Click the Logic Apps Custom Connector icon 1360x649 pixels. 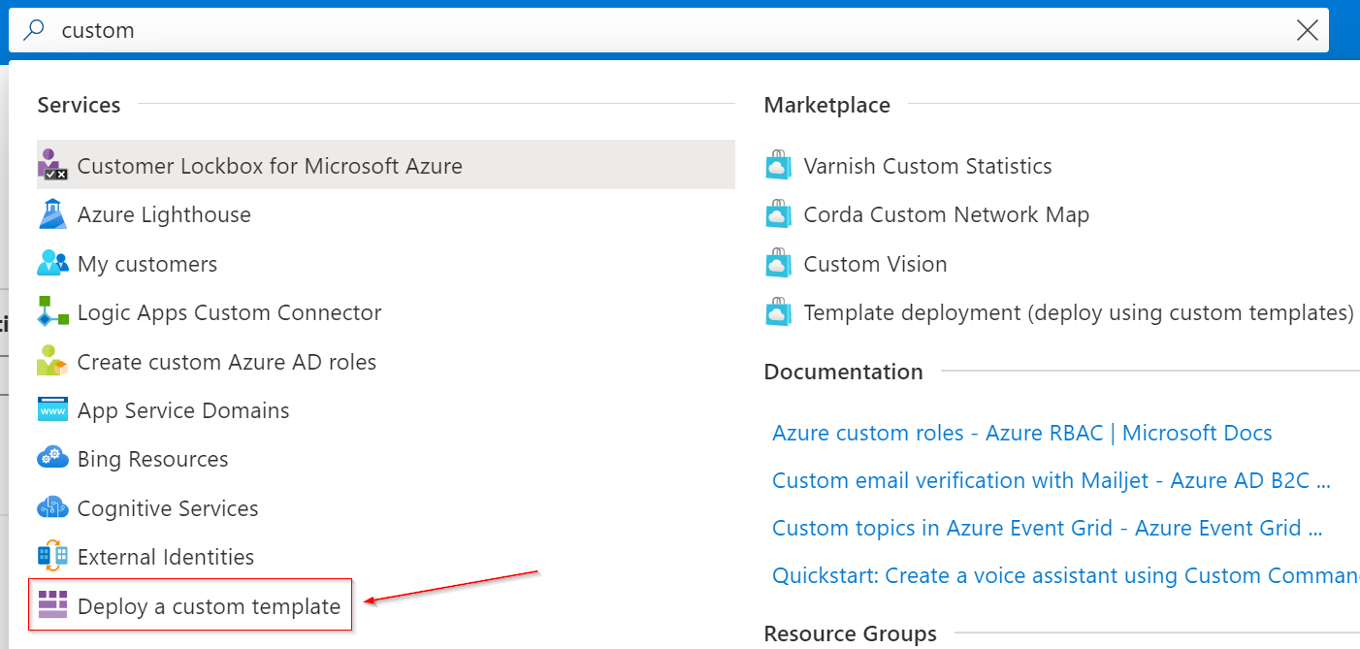[52, 312]
